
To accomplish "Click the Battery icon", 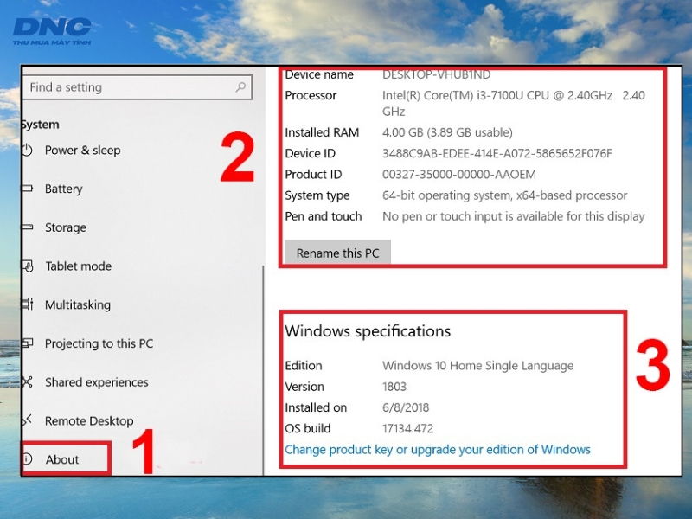I will coord(28,189).
